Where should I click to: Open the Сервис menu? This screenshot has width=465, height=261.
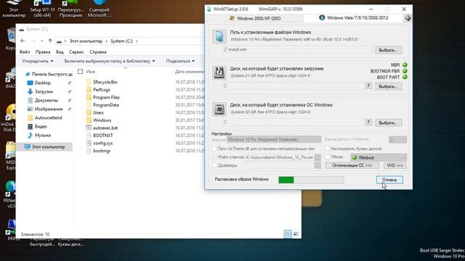click(76, 51)
